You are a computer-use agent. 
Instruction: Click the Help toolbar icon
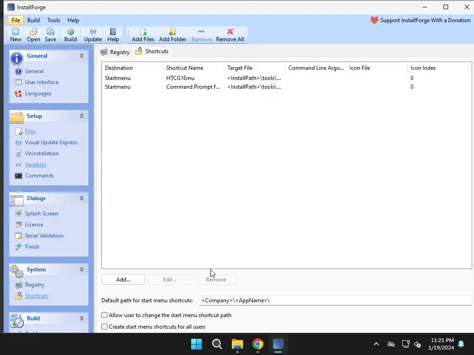click(x=113, y=35)
